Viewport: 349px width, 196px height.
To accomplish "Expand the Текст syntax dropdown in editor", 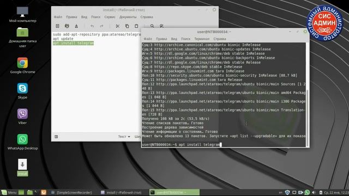I will pyautogui.click(x=124, y=137).
